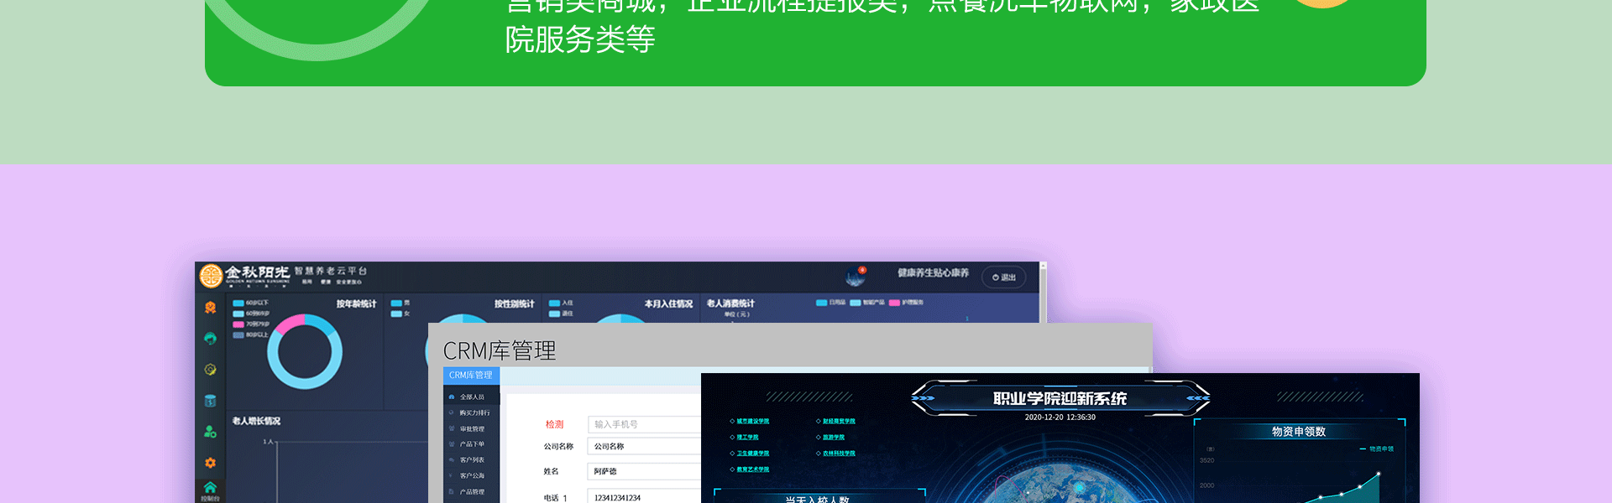
Task: Open 产品管理 in CRM sidebar
Action: click(x=472, y=492)
